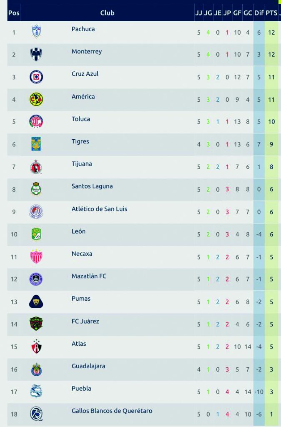Click the Puebla club badge
This screenshot has width=281, height=427.
[x=36, y=391]
